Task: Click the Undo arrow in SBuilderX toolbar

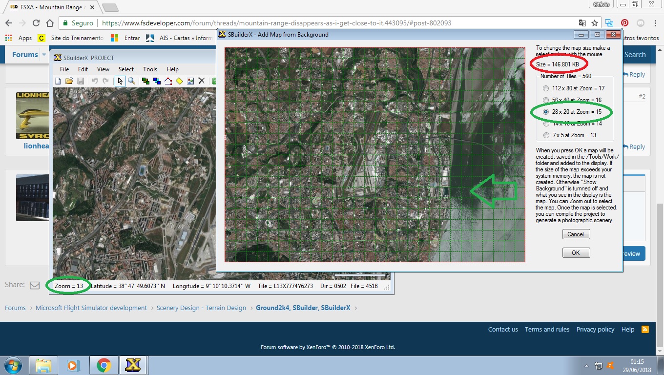Action: coord(95,81)
